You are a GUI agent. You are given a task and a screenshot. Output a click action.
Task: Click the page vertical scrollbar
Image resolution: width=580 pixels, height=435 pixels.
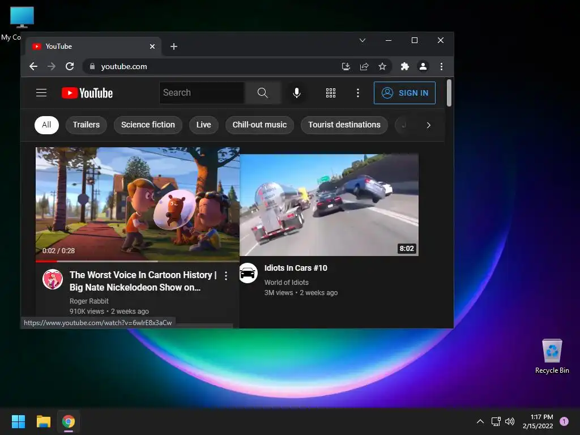[449, 93]
